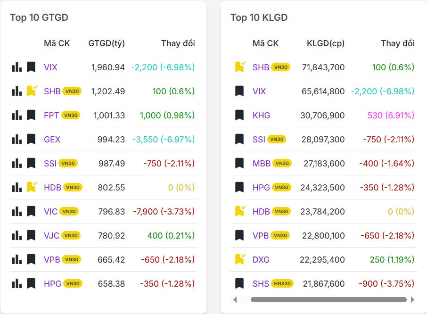Select the Top 10 GTGD panel header
Image resolution: width=427 pixels, height=314 pixels.
point(39,17)
